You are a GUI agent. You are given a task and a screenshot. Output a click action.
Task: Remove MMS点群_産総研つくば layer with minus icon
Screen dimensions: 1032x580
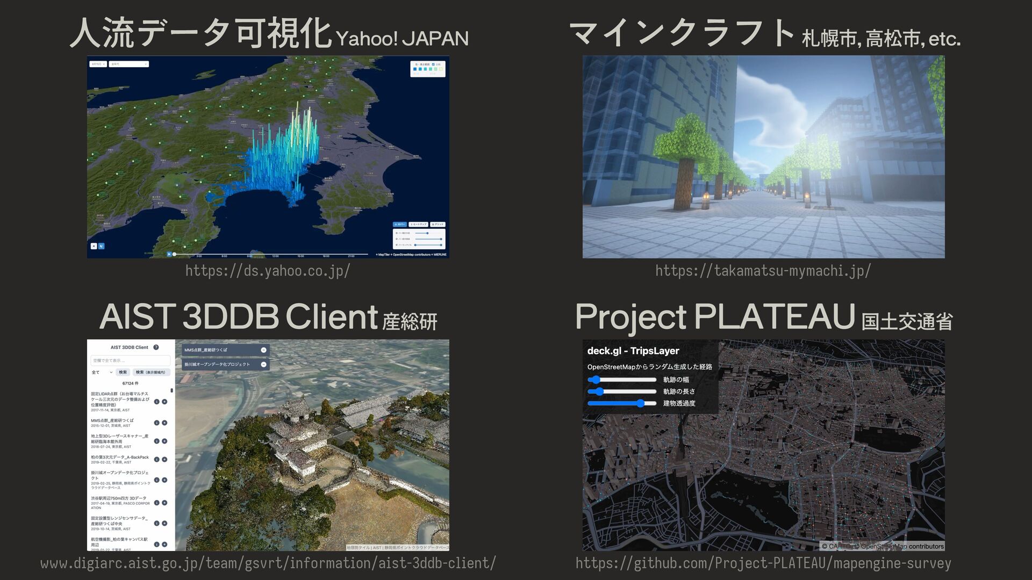click(263, 350)
